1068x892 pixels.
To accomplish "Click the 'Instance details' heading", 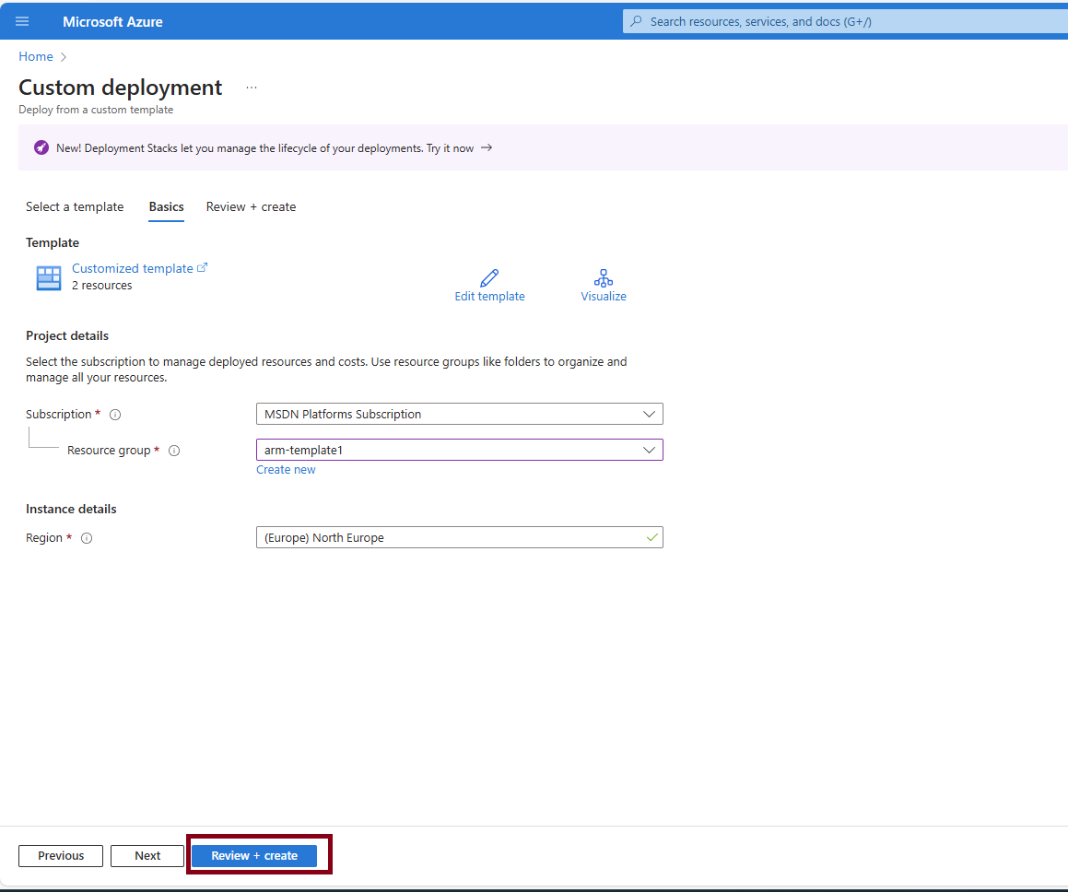I will tap(71, 510).
